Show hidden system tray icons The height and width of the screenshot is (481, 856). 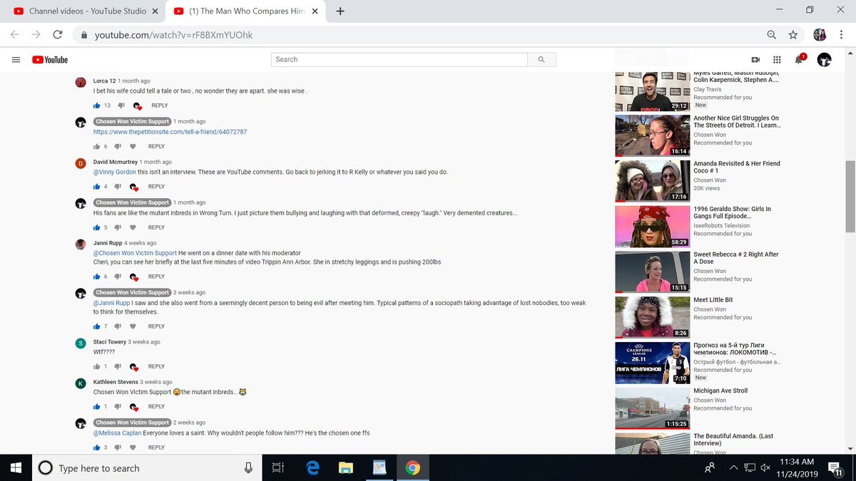(x=733, y=467)
